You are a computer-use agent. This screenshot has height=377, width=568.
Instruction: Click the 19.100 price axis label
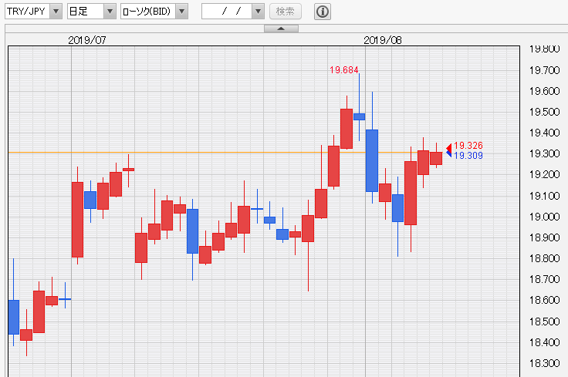544,196
